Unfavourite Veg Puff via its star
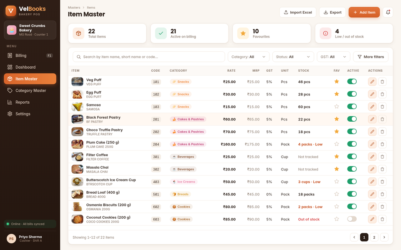This screenshot has height=250, width=401. click(337, 81)
